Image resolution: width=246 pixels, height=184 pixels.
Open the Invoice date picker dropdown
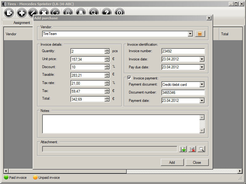tap(202, 59)
